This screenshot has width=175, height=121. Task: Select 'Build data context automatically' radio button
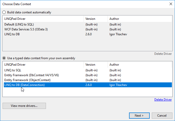point(4,12)
